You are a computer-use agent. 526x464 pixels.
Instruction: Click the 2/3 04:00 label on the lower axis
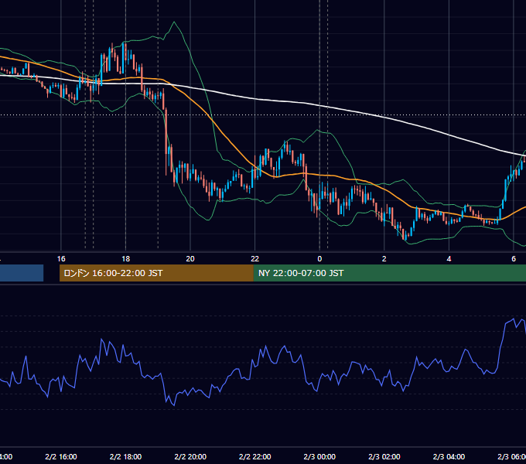click(x=449, y=457)
